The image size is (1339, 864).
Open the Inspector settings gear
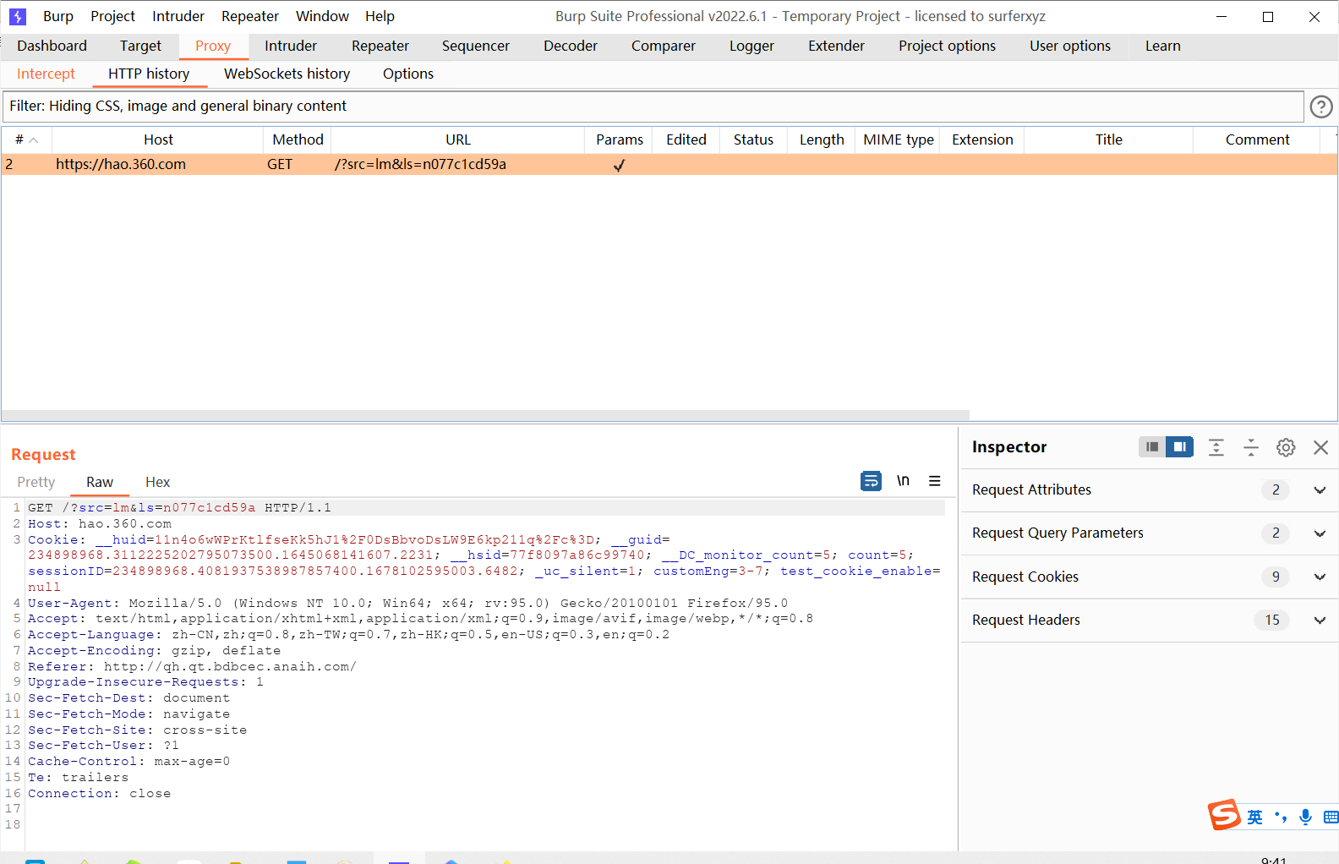coord(1286,447)
